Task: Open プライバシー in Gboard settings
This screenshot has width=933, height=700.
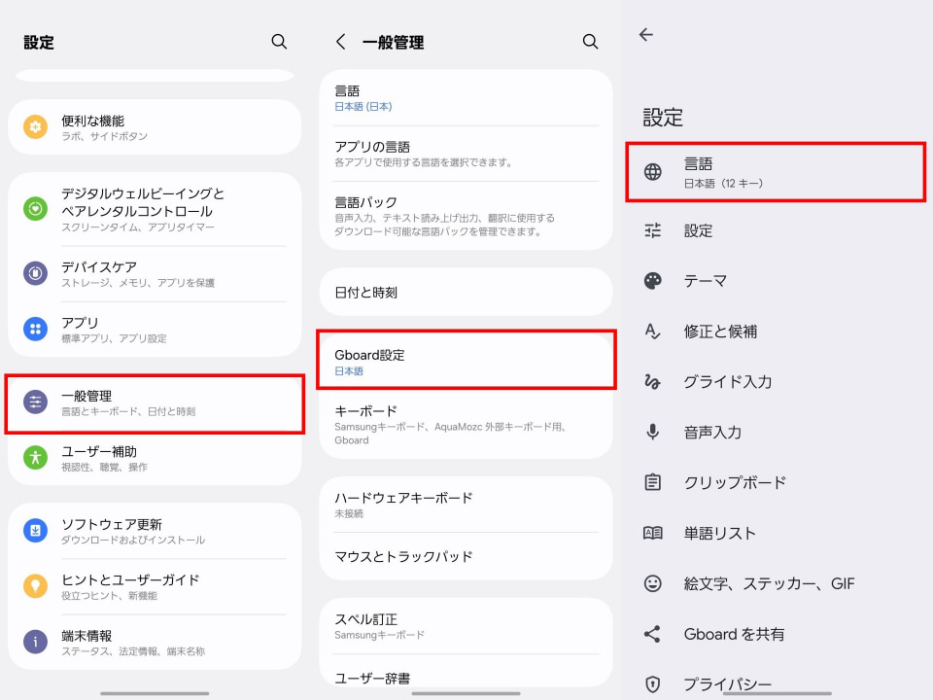Action: (x=777, y=683)
